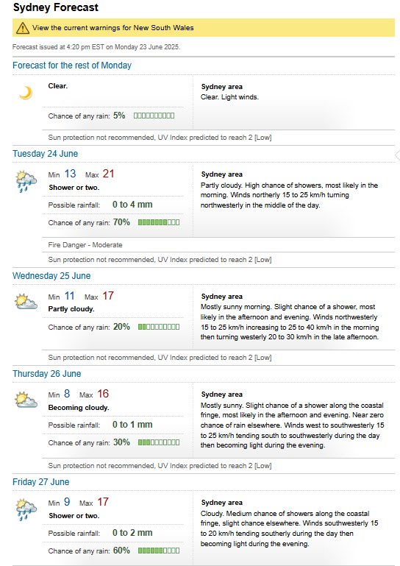
Task: Click the clear night moon icon
Action: tap(26, 93)
